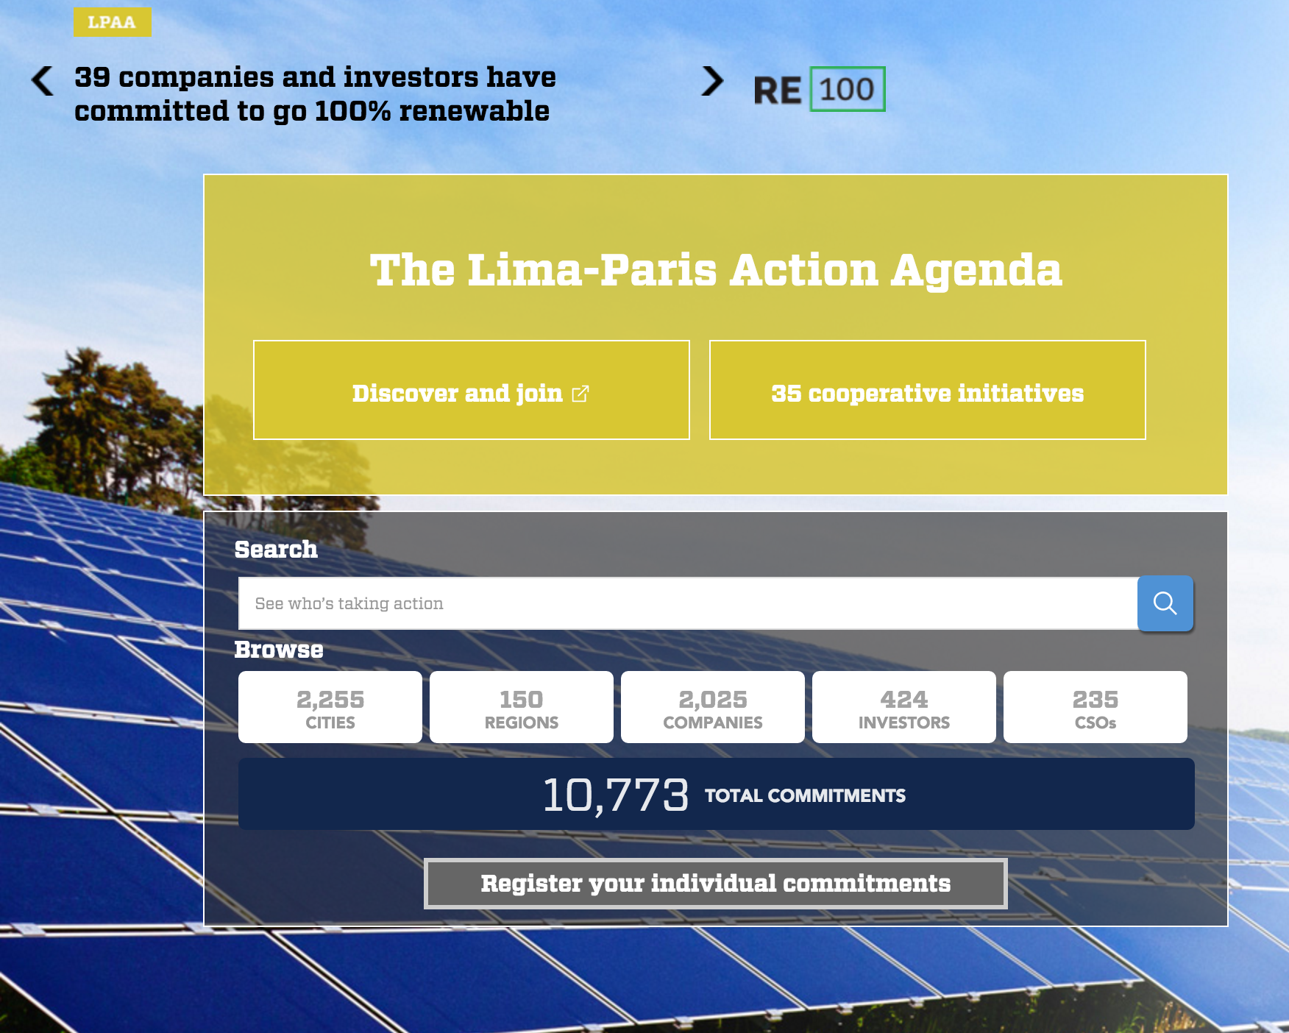Click Register your individual commitments
This screenshot has height=1033, width=1289.
pyautogui.click(x=715, y=883)
